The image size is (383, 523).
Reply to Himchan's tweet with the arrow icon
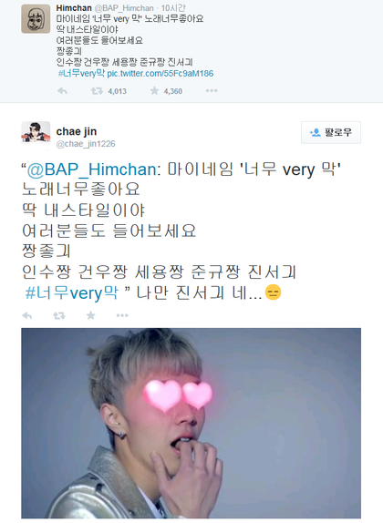pyautogui.click(x=62, y=91)
